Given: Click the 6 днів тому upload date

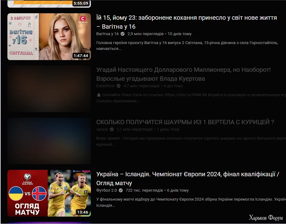Looking at the screenshot, I should [178, 190].
